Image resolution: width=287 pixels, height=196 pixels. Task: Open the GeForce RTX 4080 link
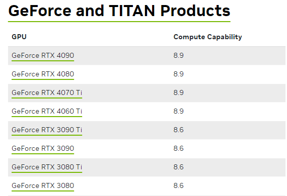pos(43,74)
